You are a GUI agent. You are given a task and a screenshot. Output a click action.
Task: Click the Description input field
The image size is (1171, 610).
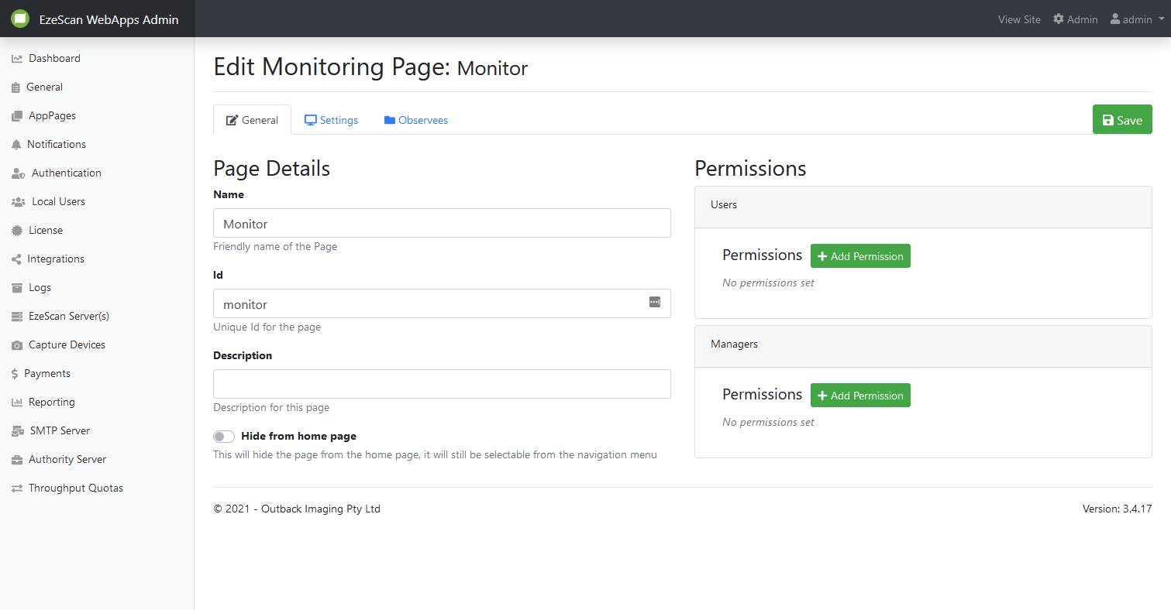click(442, 384)
